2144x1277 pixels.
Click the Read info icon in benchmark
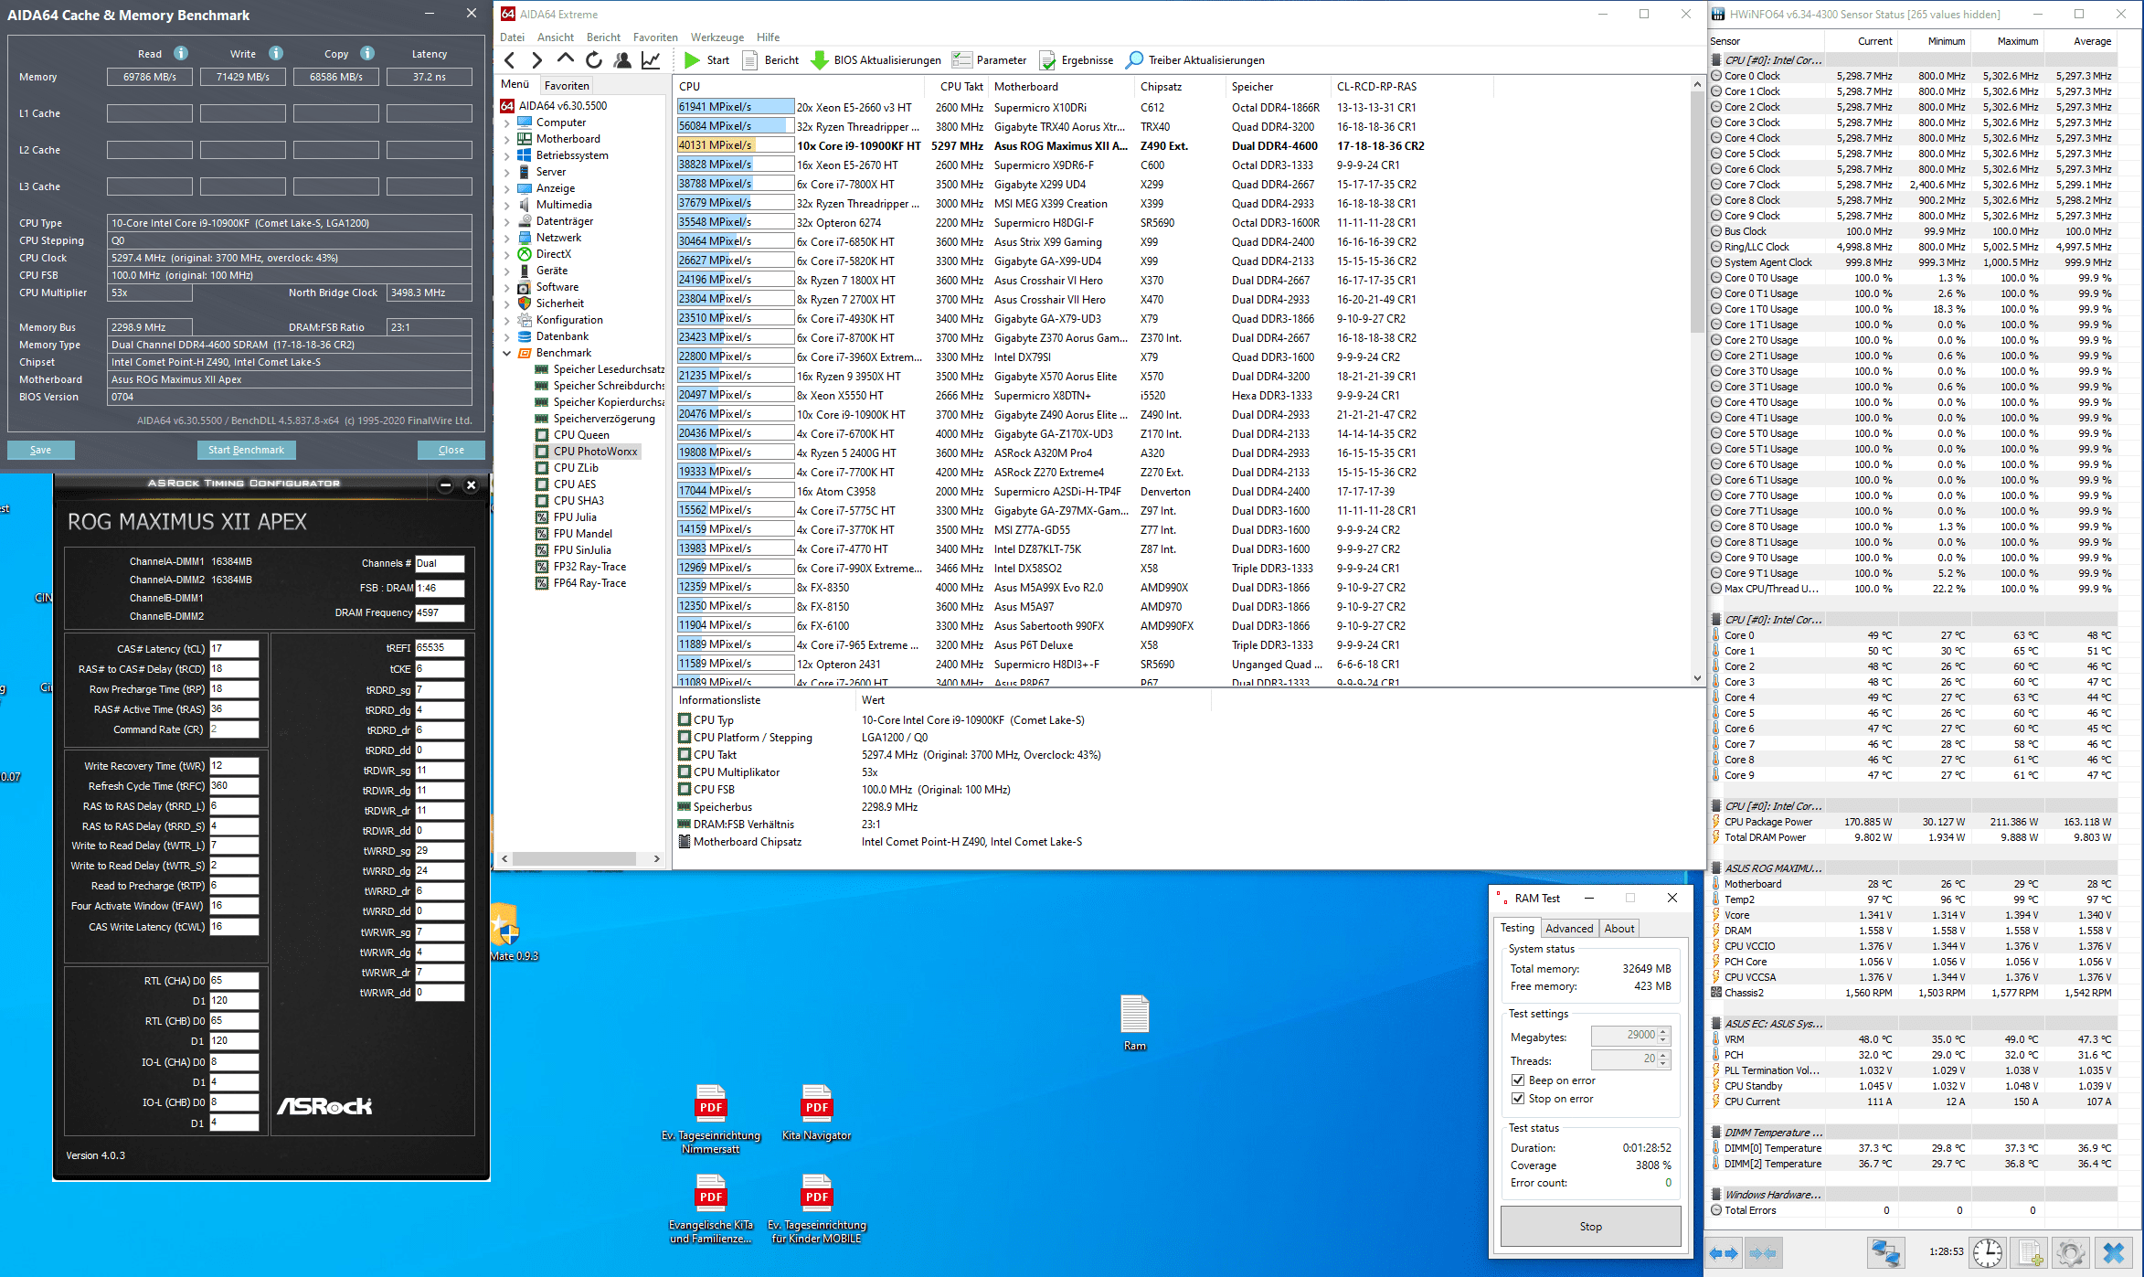(181, 53)
